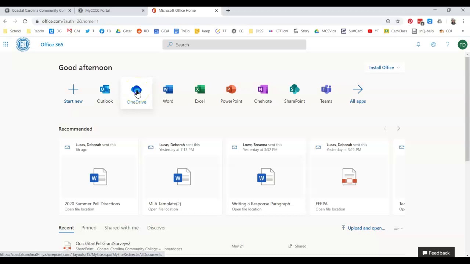Open QuickStartPellGrantSurveyv2 recent file

tap(103, 243)
